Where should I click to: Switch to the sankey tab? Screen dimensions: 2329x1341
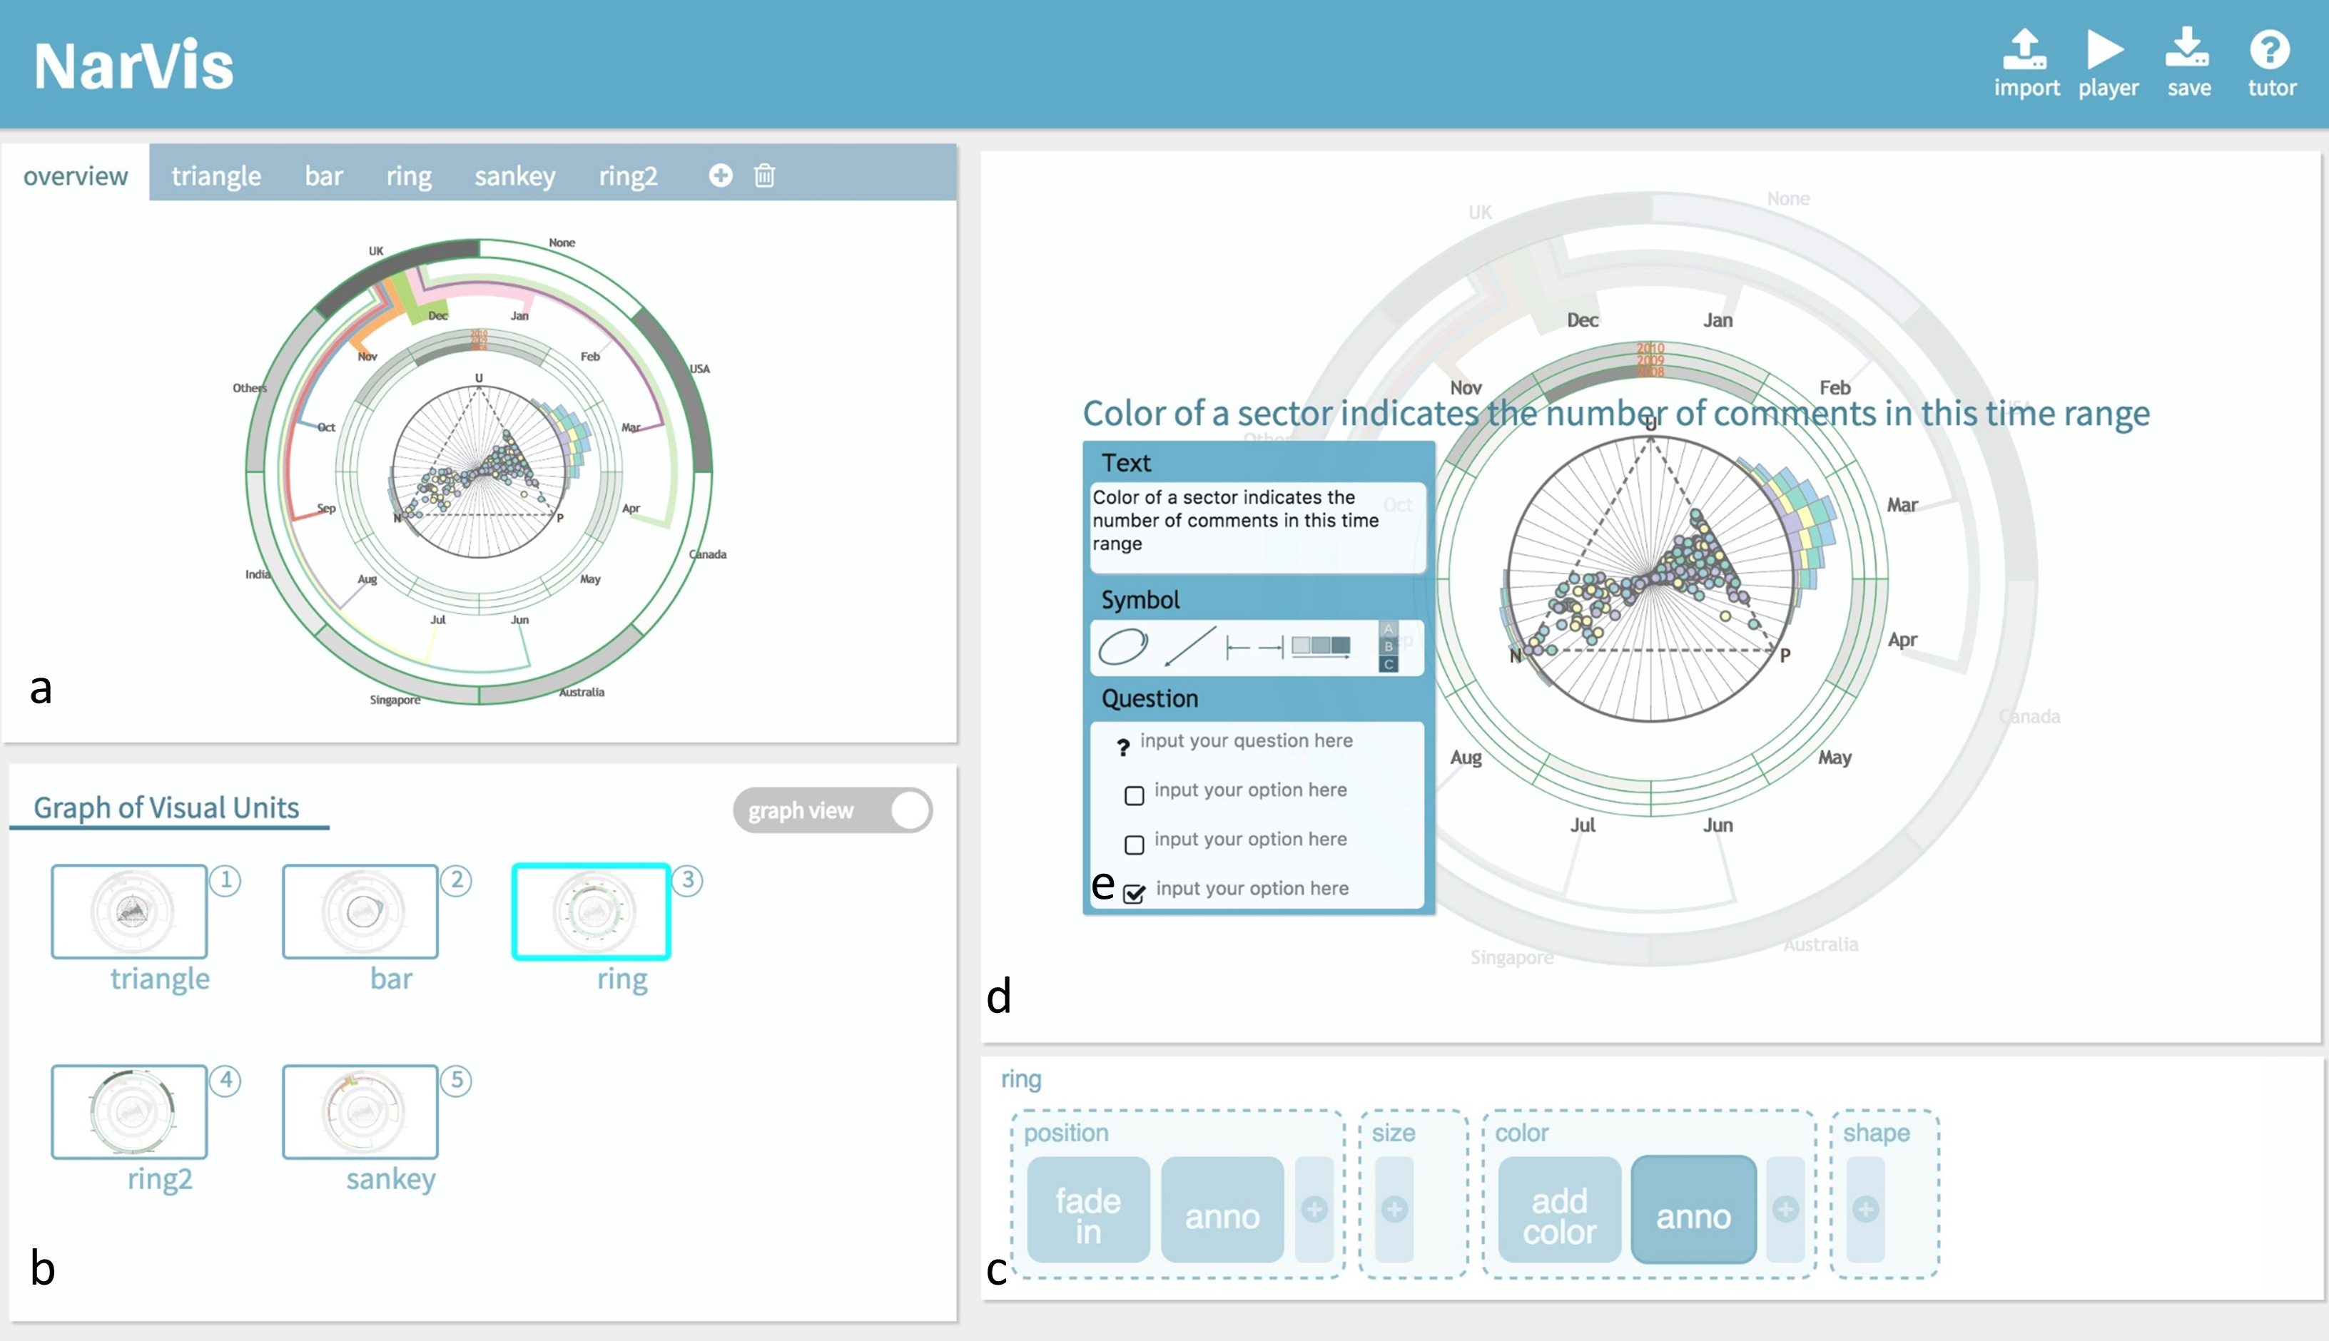click(x=515, y=175)
